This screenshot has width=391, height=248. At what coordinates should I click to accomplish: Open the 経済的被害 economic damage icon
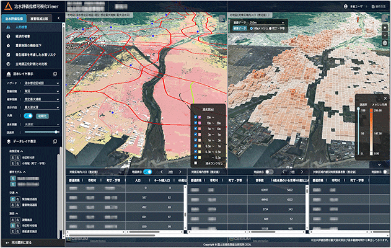[8, 36]
